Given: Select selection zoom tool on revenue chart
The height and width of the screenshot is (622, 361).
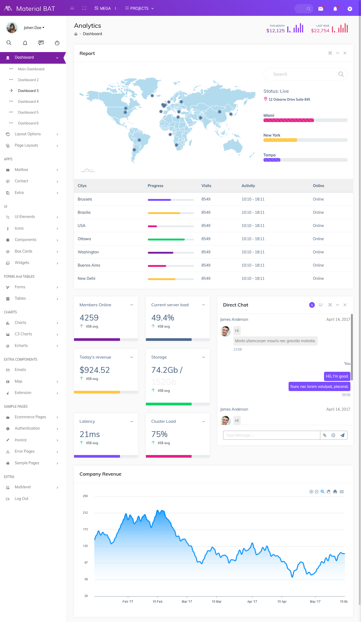Looking at the screenshot, I should click(322, 492).
